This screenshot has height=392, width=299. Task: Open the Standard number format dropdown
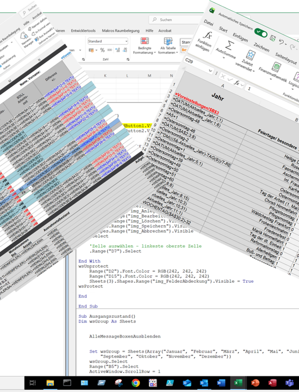coord(126,41)
